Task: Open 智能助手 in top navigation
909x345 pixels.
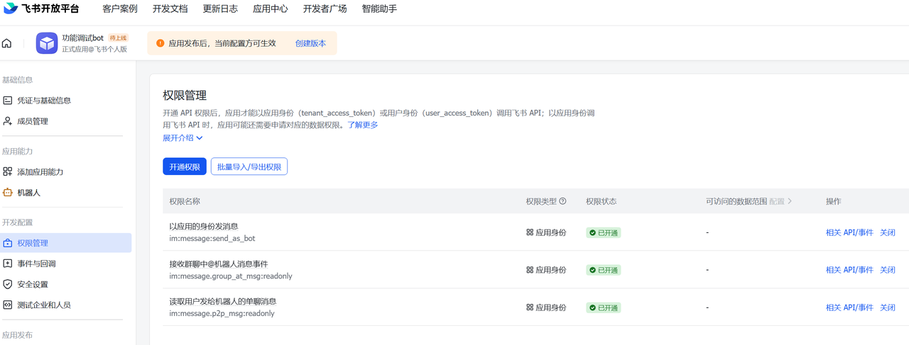Action: pos(379,9)
